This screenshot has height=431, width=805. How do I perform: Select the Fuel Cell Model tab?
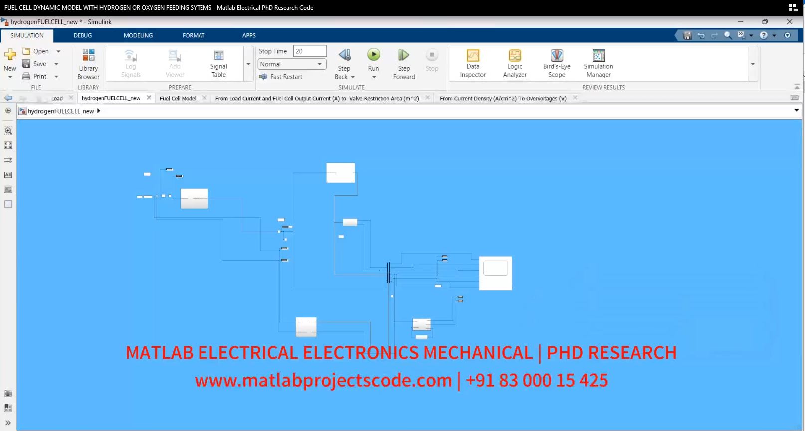(178, 98)
